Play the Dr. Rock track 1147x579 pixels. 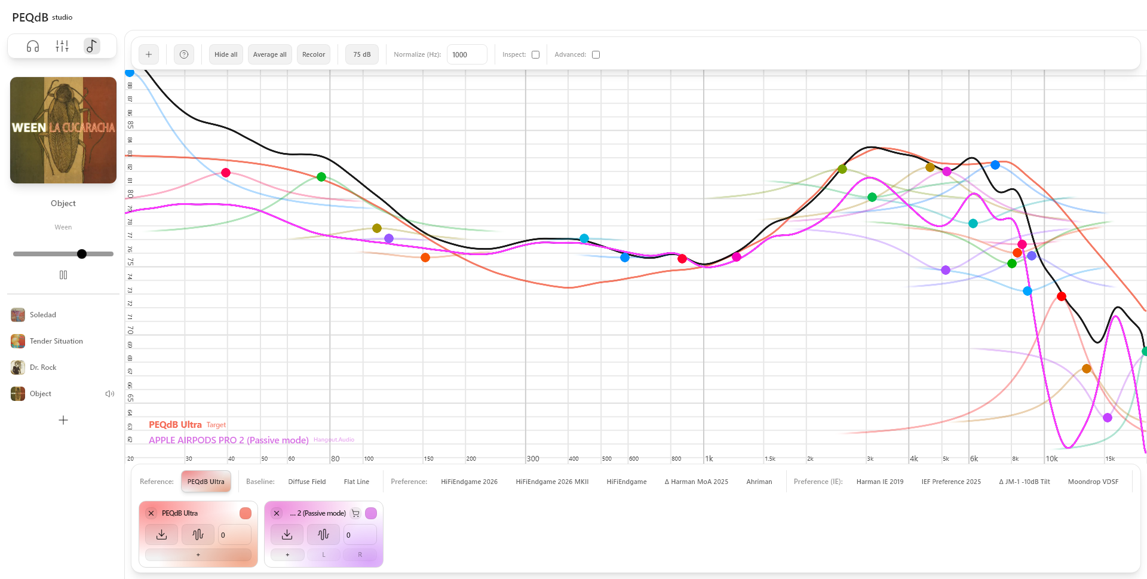click(43, 367)
